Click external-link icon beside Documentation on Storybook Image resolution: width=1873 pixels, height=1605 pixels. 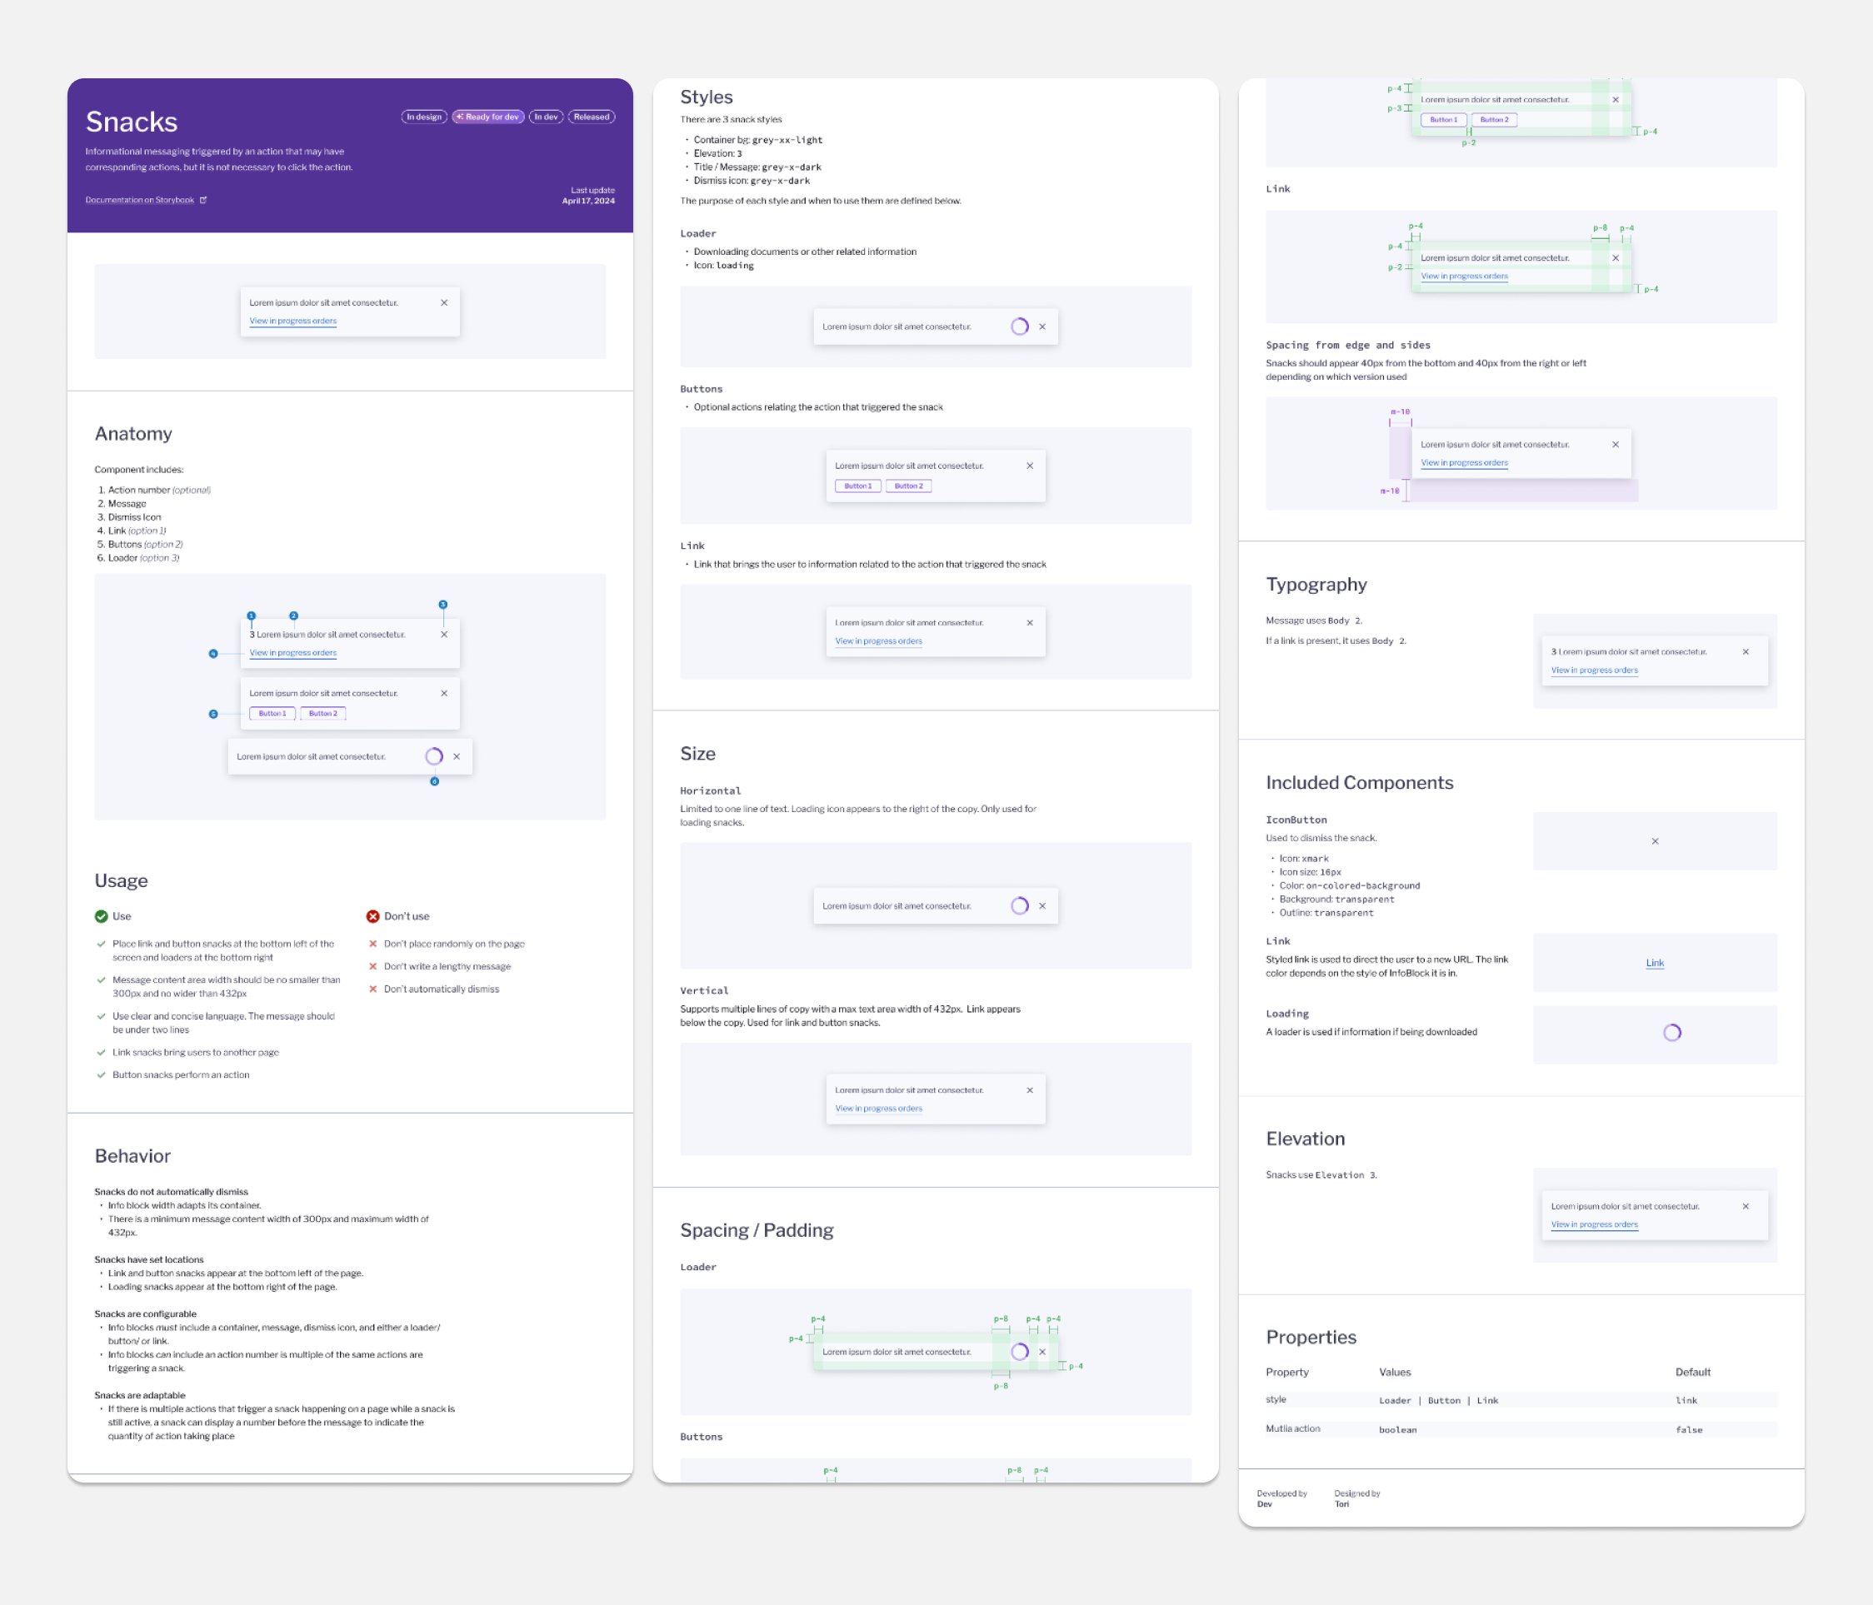[x=203, y=200]
